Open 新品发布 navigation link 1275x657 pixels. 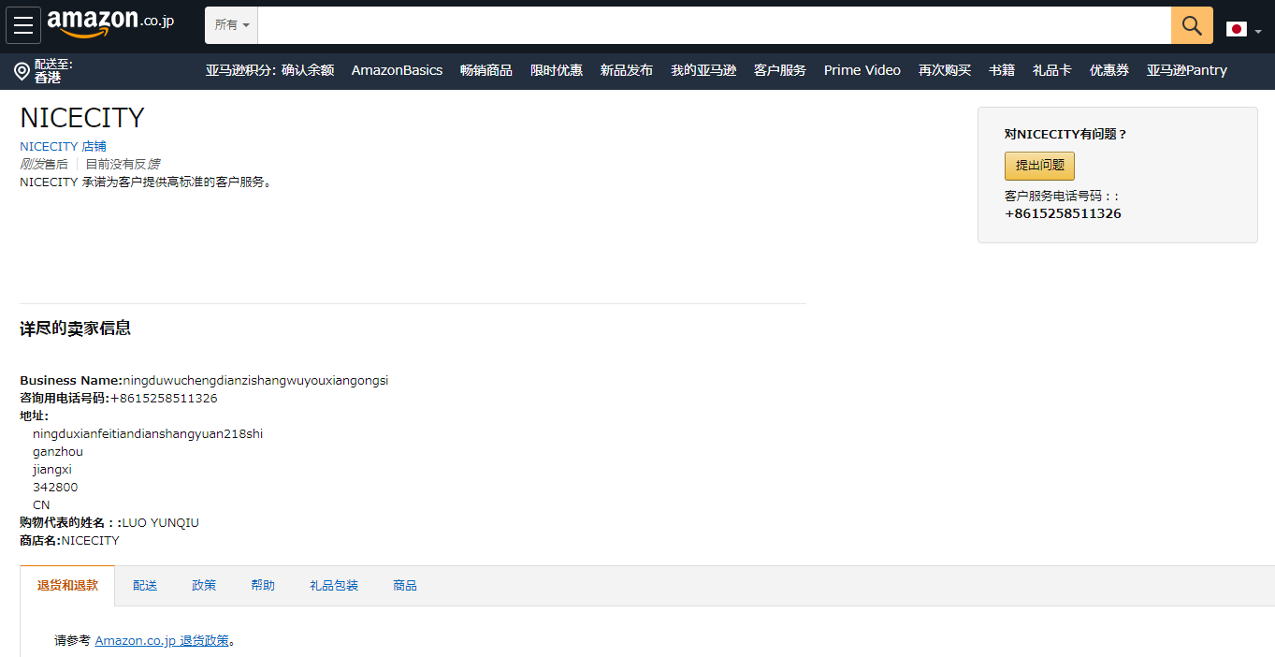(x=627, y=70)
